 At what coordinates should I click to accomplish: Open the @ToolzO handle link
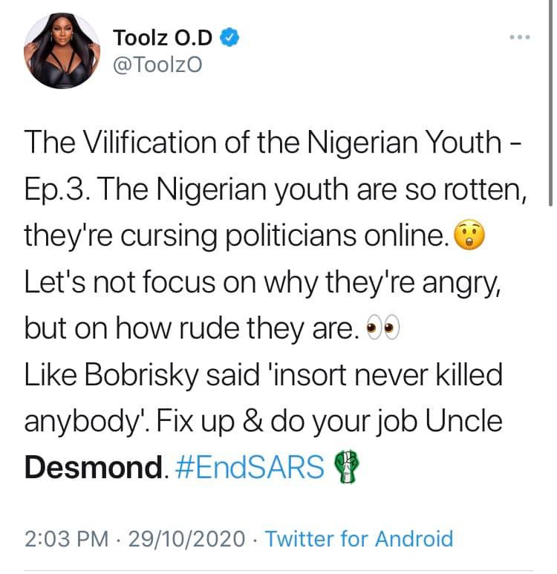tap(157, 65)
